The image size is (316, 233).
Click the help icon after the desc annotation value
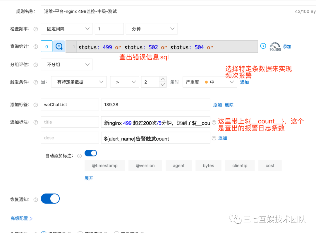coord(214,138)
